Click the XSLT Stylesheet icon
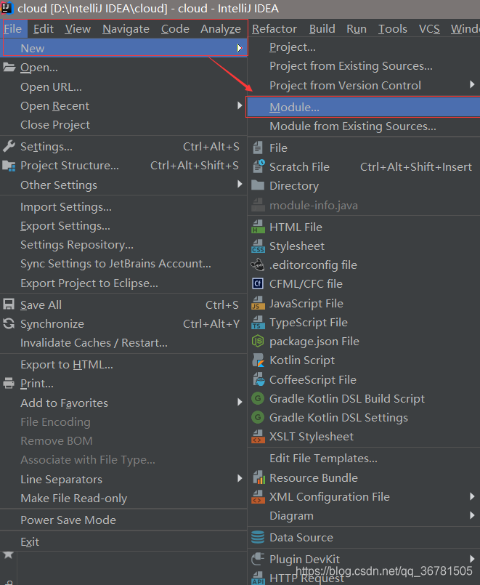 click(x=258, y=436)
